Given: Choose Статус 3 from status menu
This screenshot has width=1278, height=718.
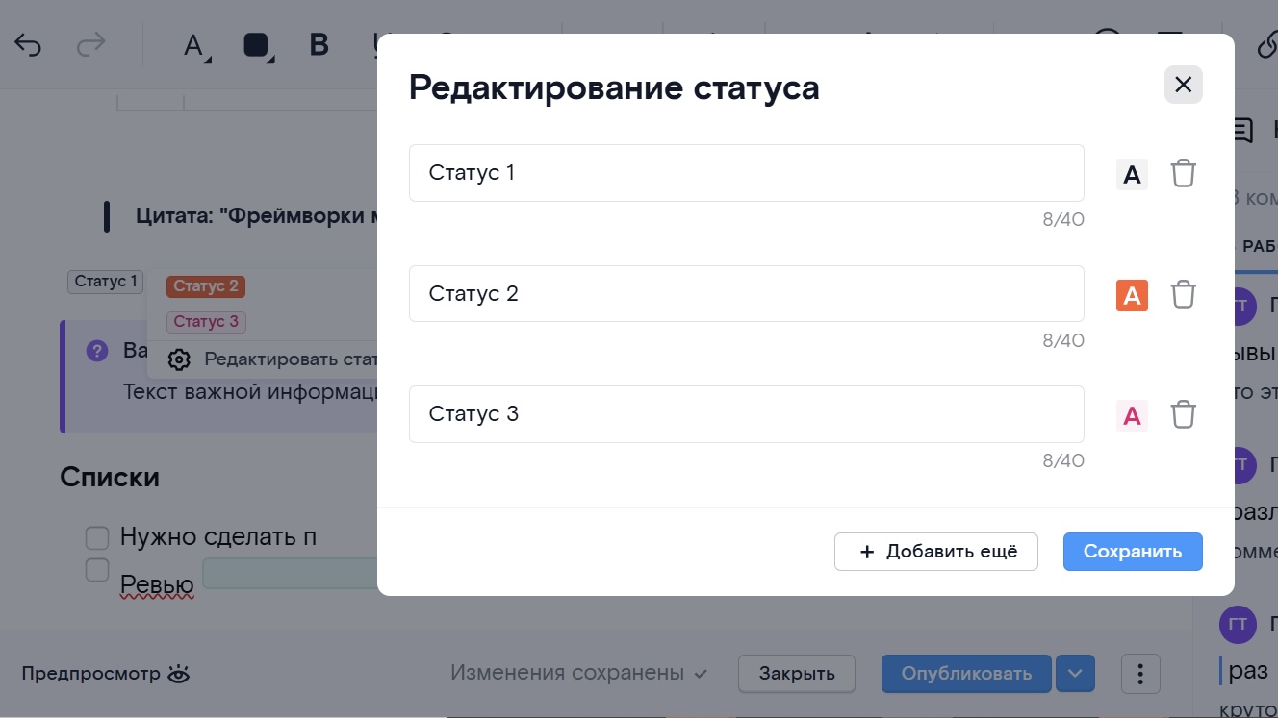Looking at the screenshot, I should [x=206, y=322].
